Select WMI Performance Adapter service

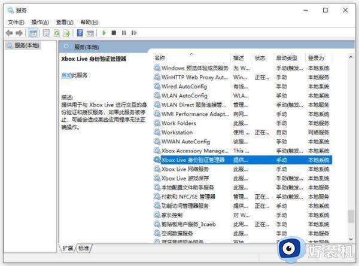coord(243,114)
